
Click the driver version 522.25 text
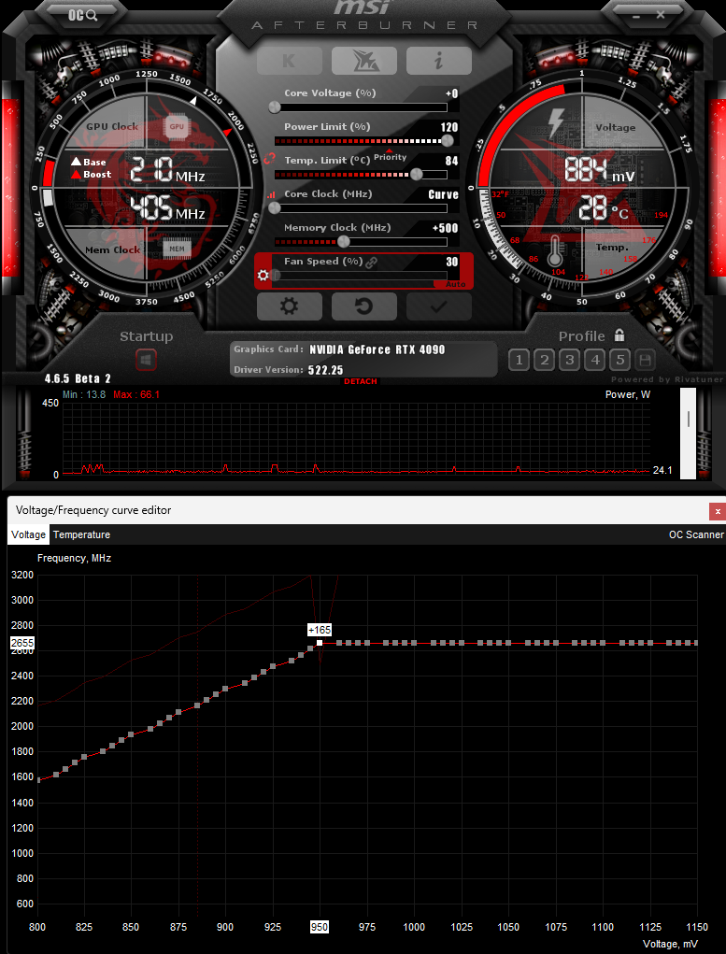tap(326, 370)
